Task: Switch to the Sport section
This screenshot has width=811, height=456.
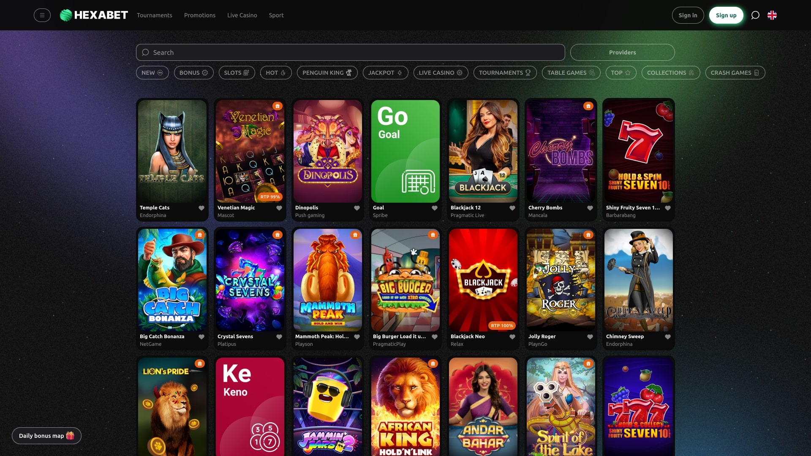Action: [x=276, y=15]
